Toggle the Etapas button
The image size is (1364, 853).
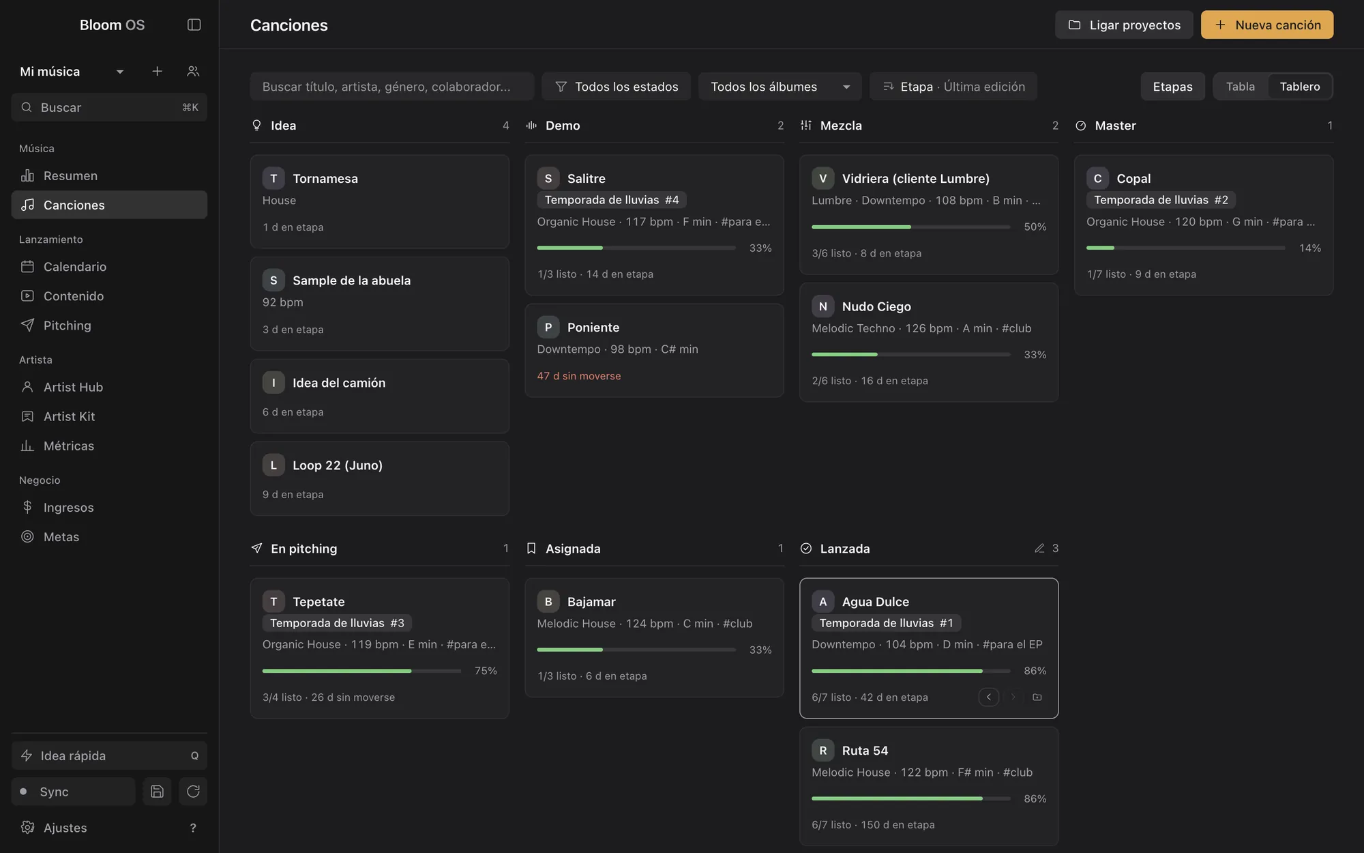coord(1172,87)
